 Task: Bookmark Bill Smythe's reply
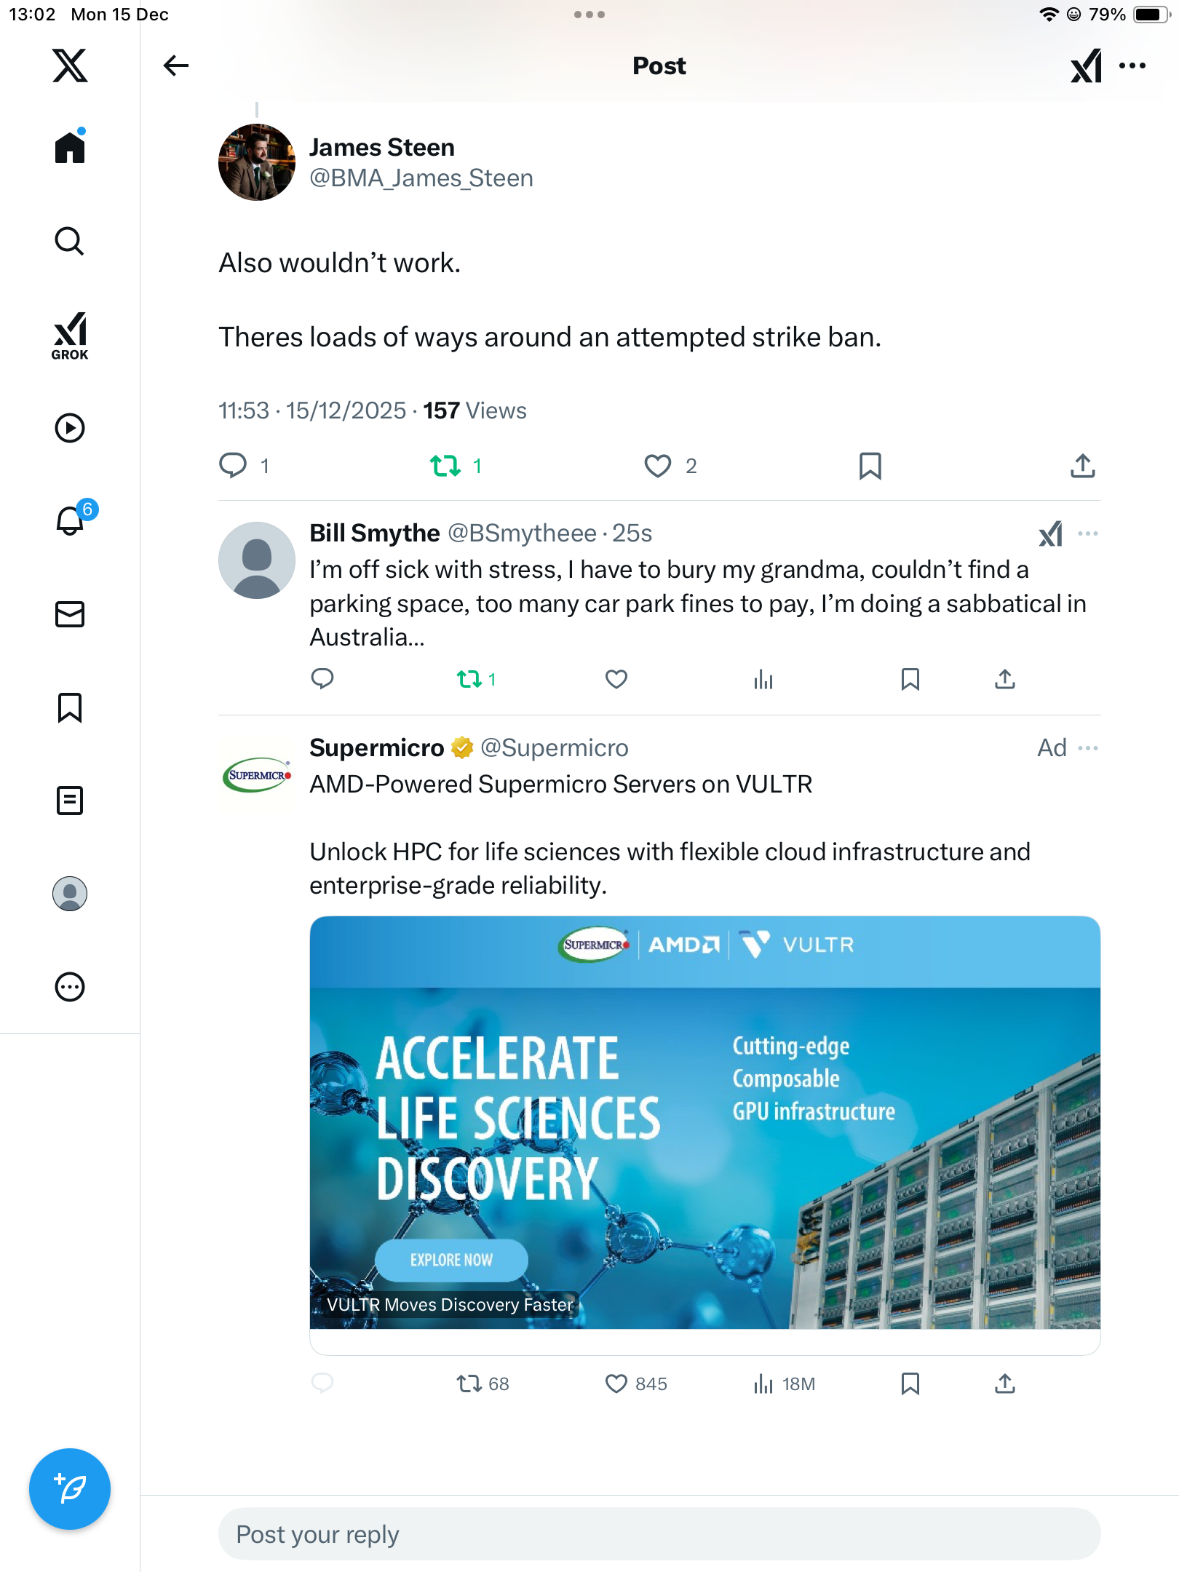pyautogui.click(x=910, y=679)
